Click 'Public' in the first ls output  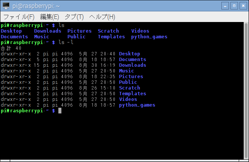point(77,37)
